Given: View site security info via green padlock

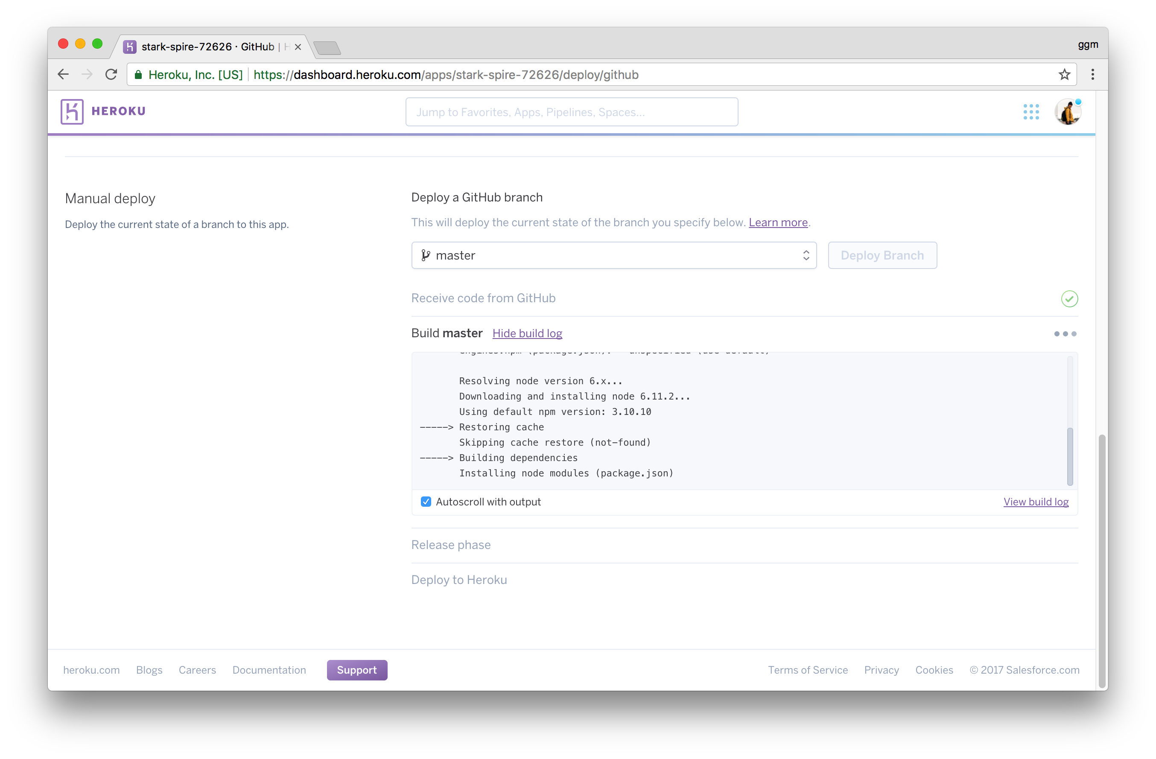Looking at the screenshot, I should click(x=138, y=74).
